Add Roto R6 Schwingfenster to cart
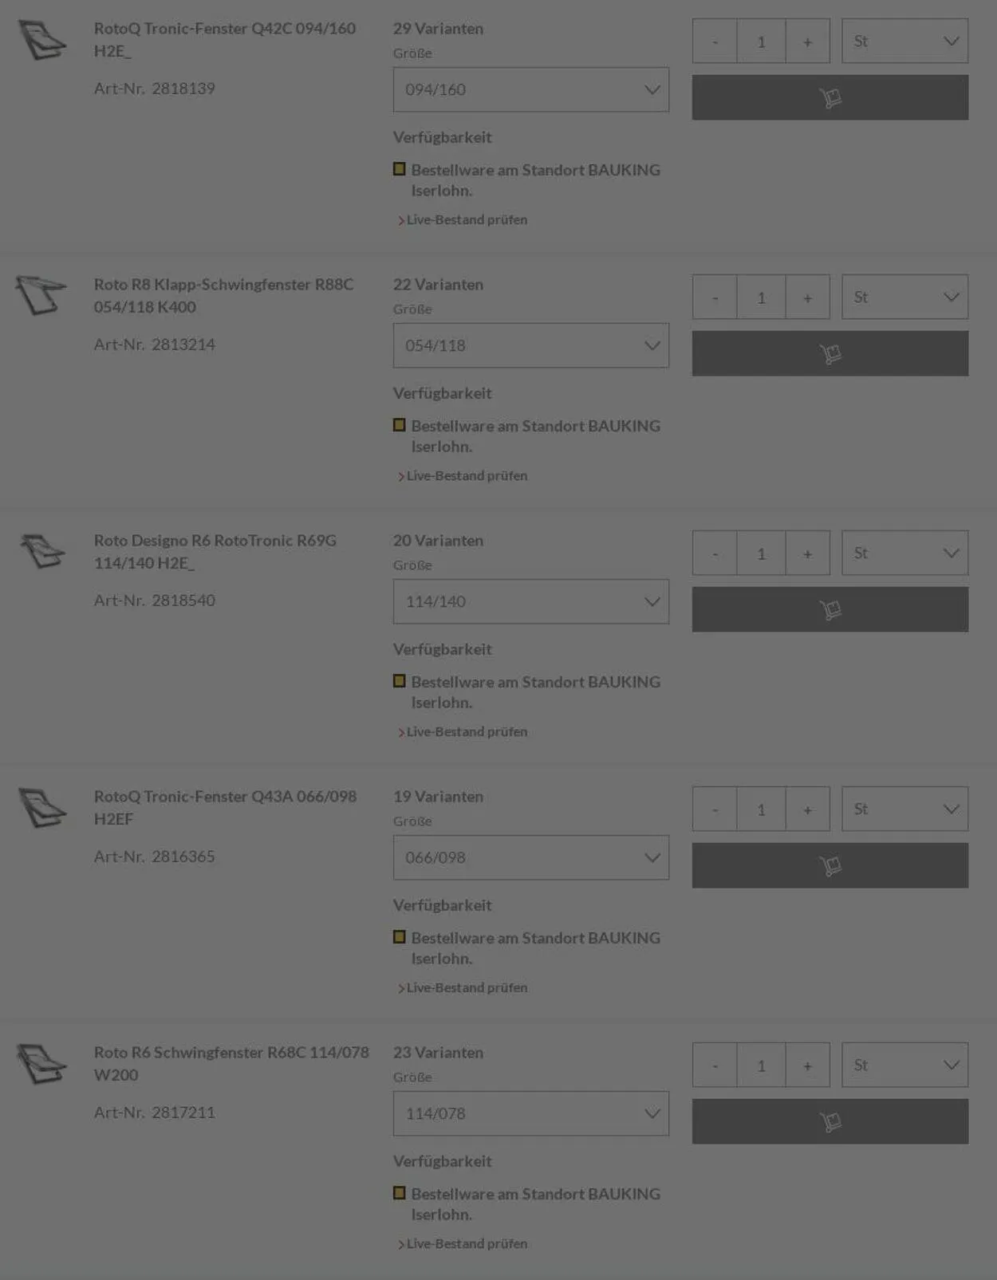Viewport: 997px width, 1280px height. (x=830, y=1121)
